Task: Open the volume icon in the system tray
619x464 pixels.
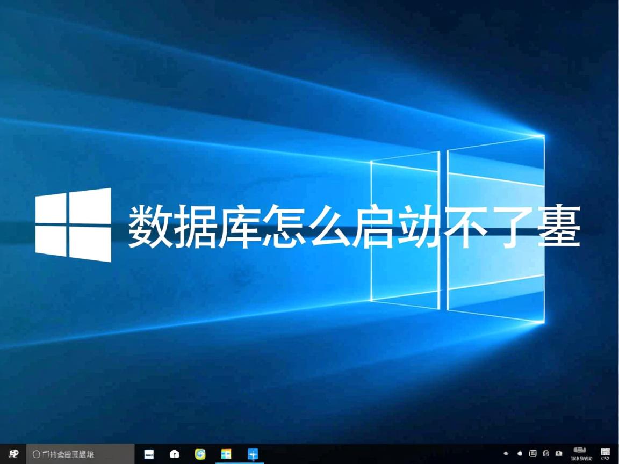Action: 520,454
